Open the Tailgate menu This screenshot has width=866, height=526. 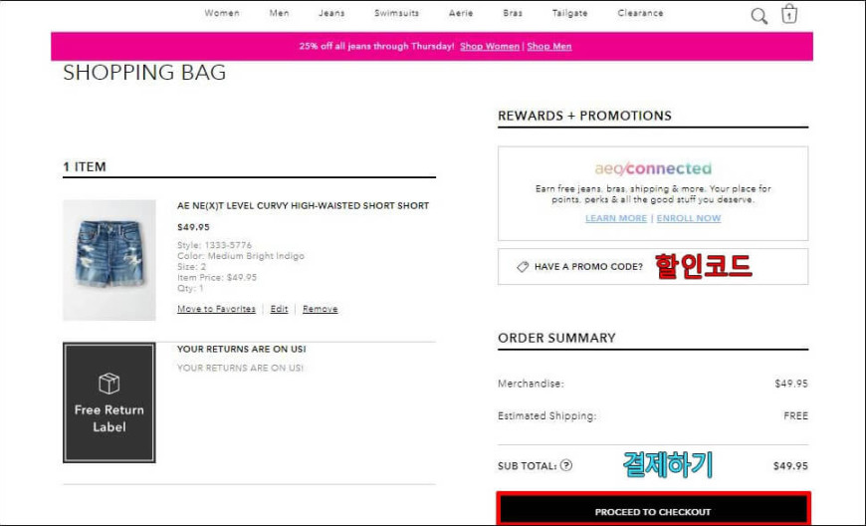coord(569,13)
